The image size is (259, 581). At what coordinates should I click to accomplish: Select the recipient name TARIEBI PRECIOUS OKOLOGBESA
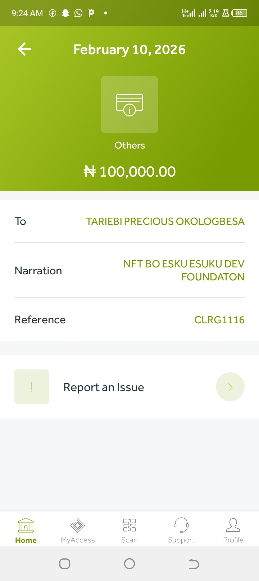pos(165,221)
